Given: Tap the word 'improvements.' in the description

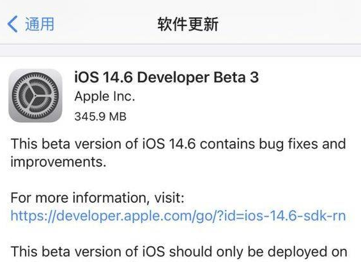Looking at the screenshot, I should pyautogui.click(x=59, y=162).
